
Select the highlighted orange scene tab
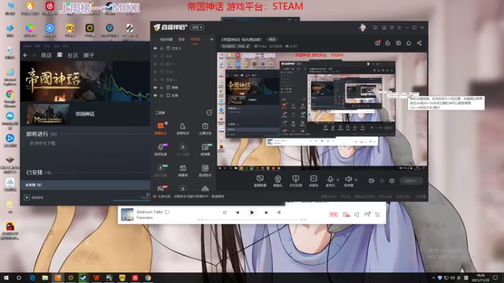(195, 40)
